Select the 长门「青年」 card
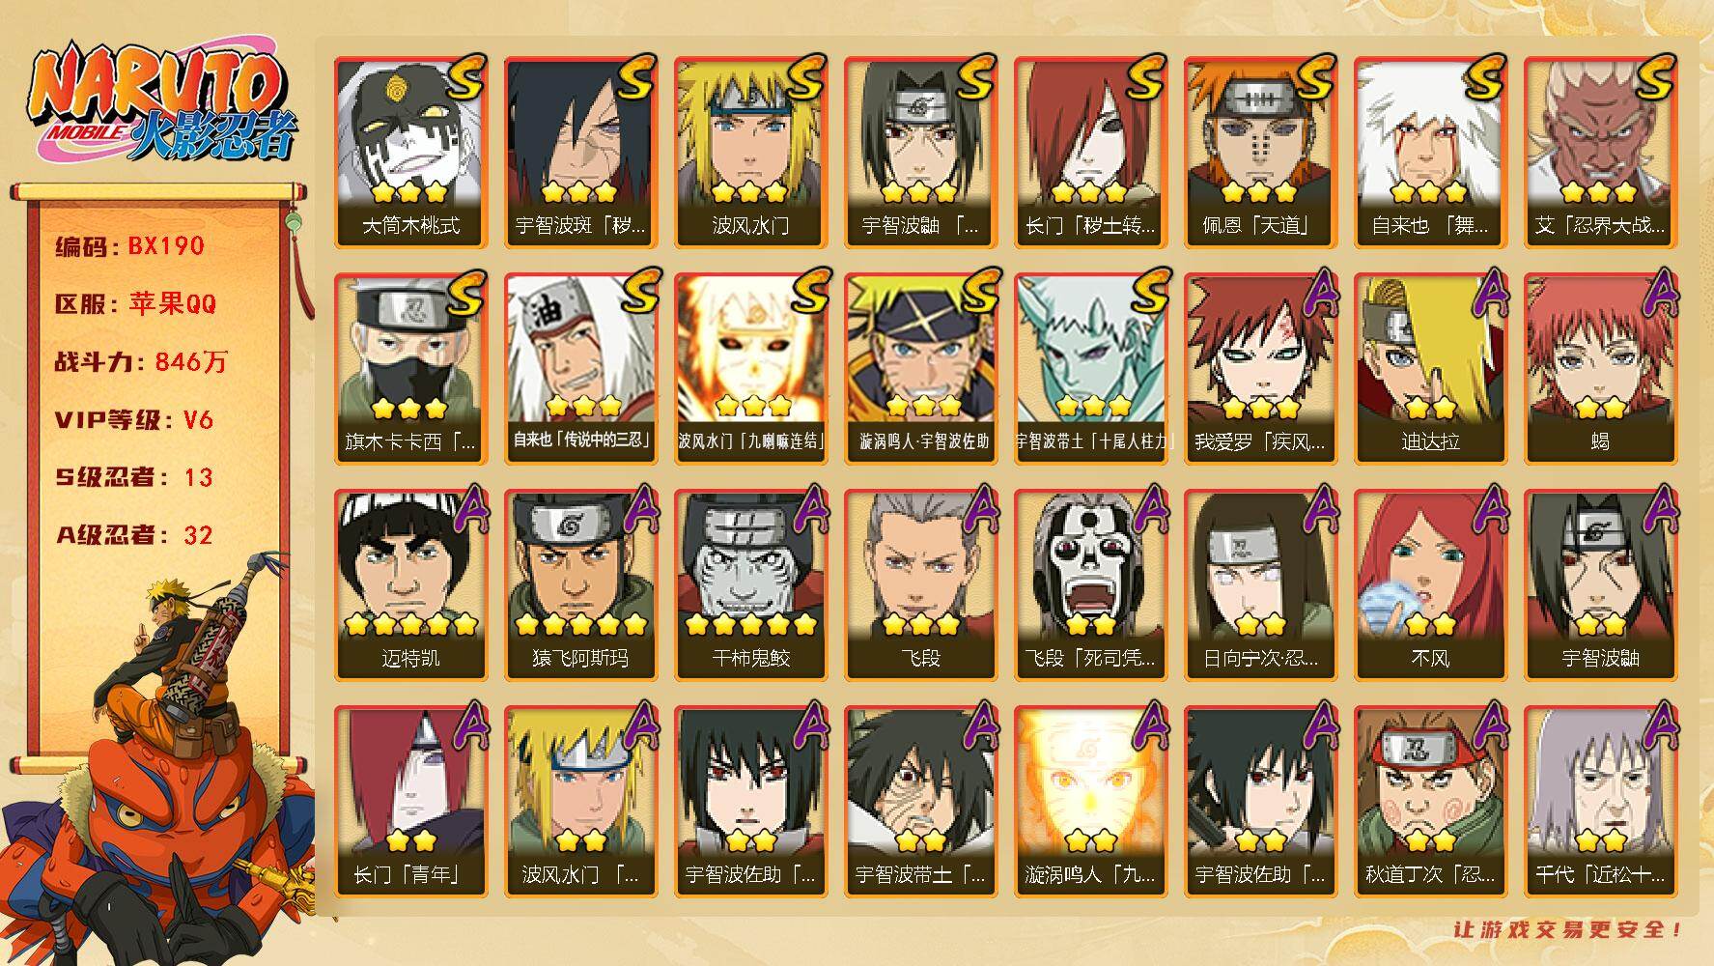This screenshot has height=966, width=1714. [x=410, y=801]
